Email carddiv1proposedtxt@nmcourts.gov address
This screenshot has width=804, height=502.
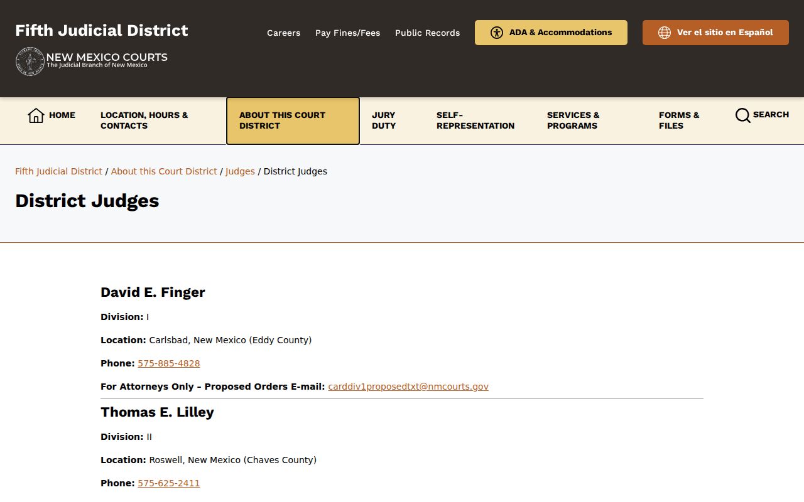(408, 387)
